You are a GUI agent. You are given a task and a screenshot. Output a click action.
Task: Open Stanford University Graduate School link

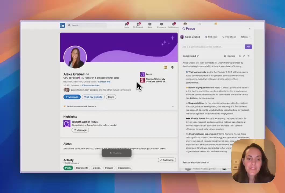tap(153, 80)
